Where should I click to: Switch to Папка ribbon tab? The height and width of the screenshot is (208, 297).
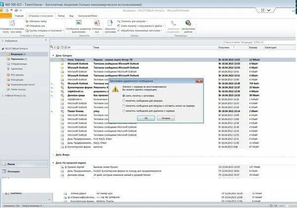pos(61,16)
